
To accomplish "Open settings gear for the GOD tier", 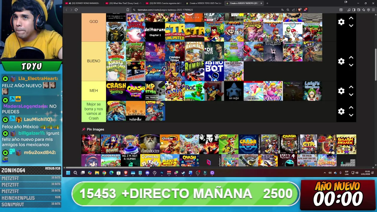I will tap(341, 22).
